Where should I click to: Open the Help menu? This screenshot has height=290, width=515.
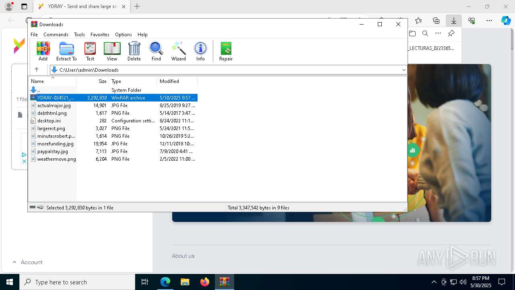142,35
